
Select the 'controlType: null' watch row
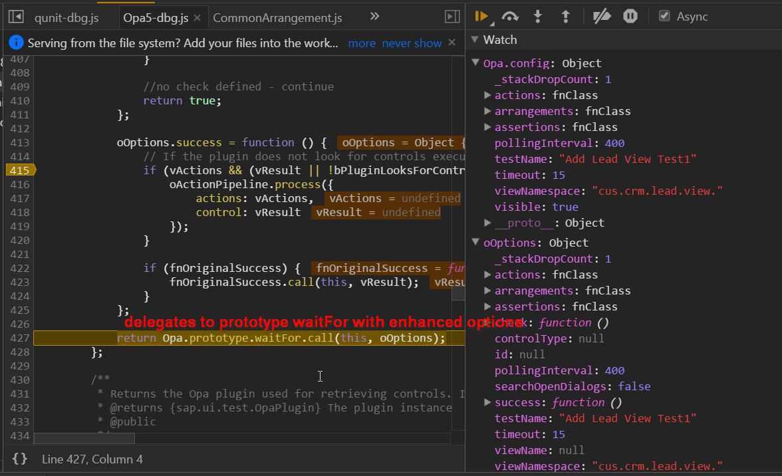point(549,338)
